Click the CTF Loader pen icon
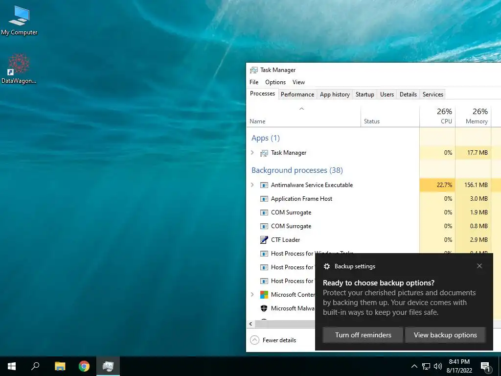Screen dimensions: 501x376 point(264,240)
